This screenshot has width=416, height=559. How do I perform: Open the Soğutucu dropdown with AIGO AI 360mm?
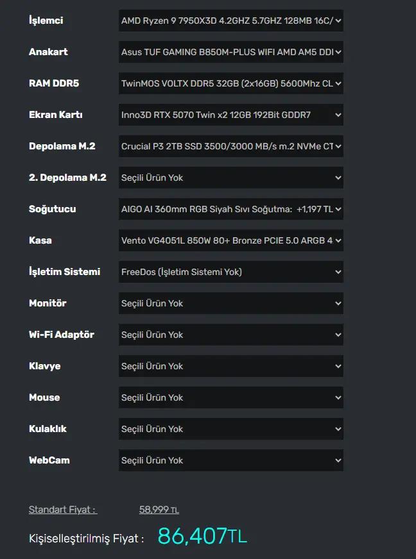(x=231, y=209)
